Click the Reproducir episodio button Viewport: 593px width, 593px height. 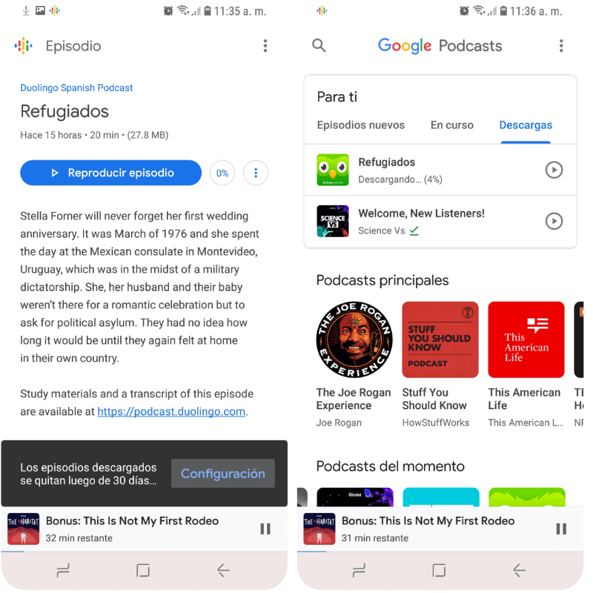110,173
